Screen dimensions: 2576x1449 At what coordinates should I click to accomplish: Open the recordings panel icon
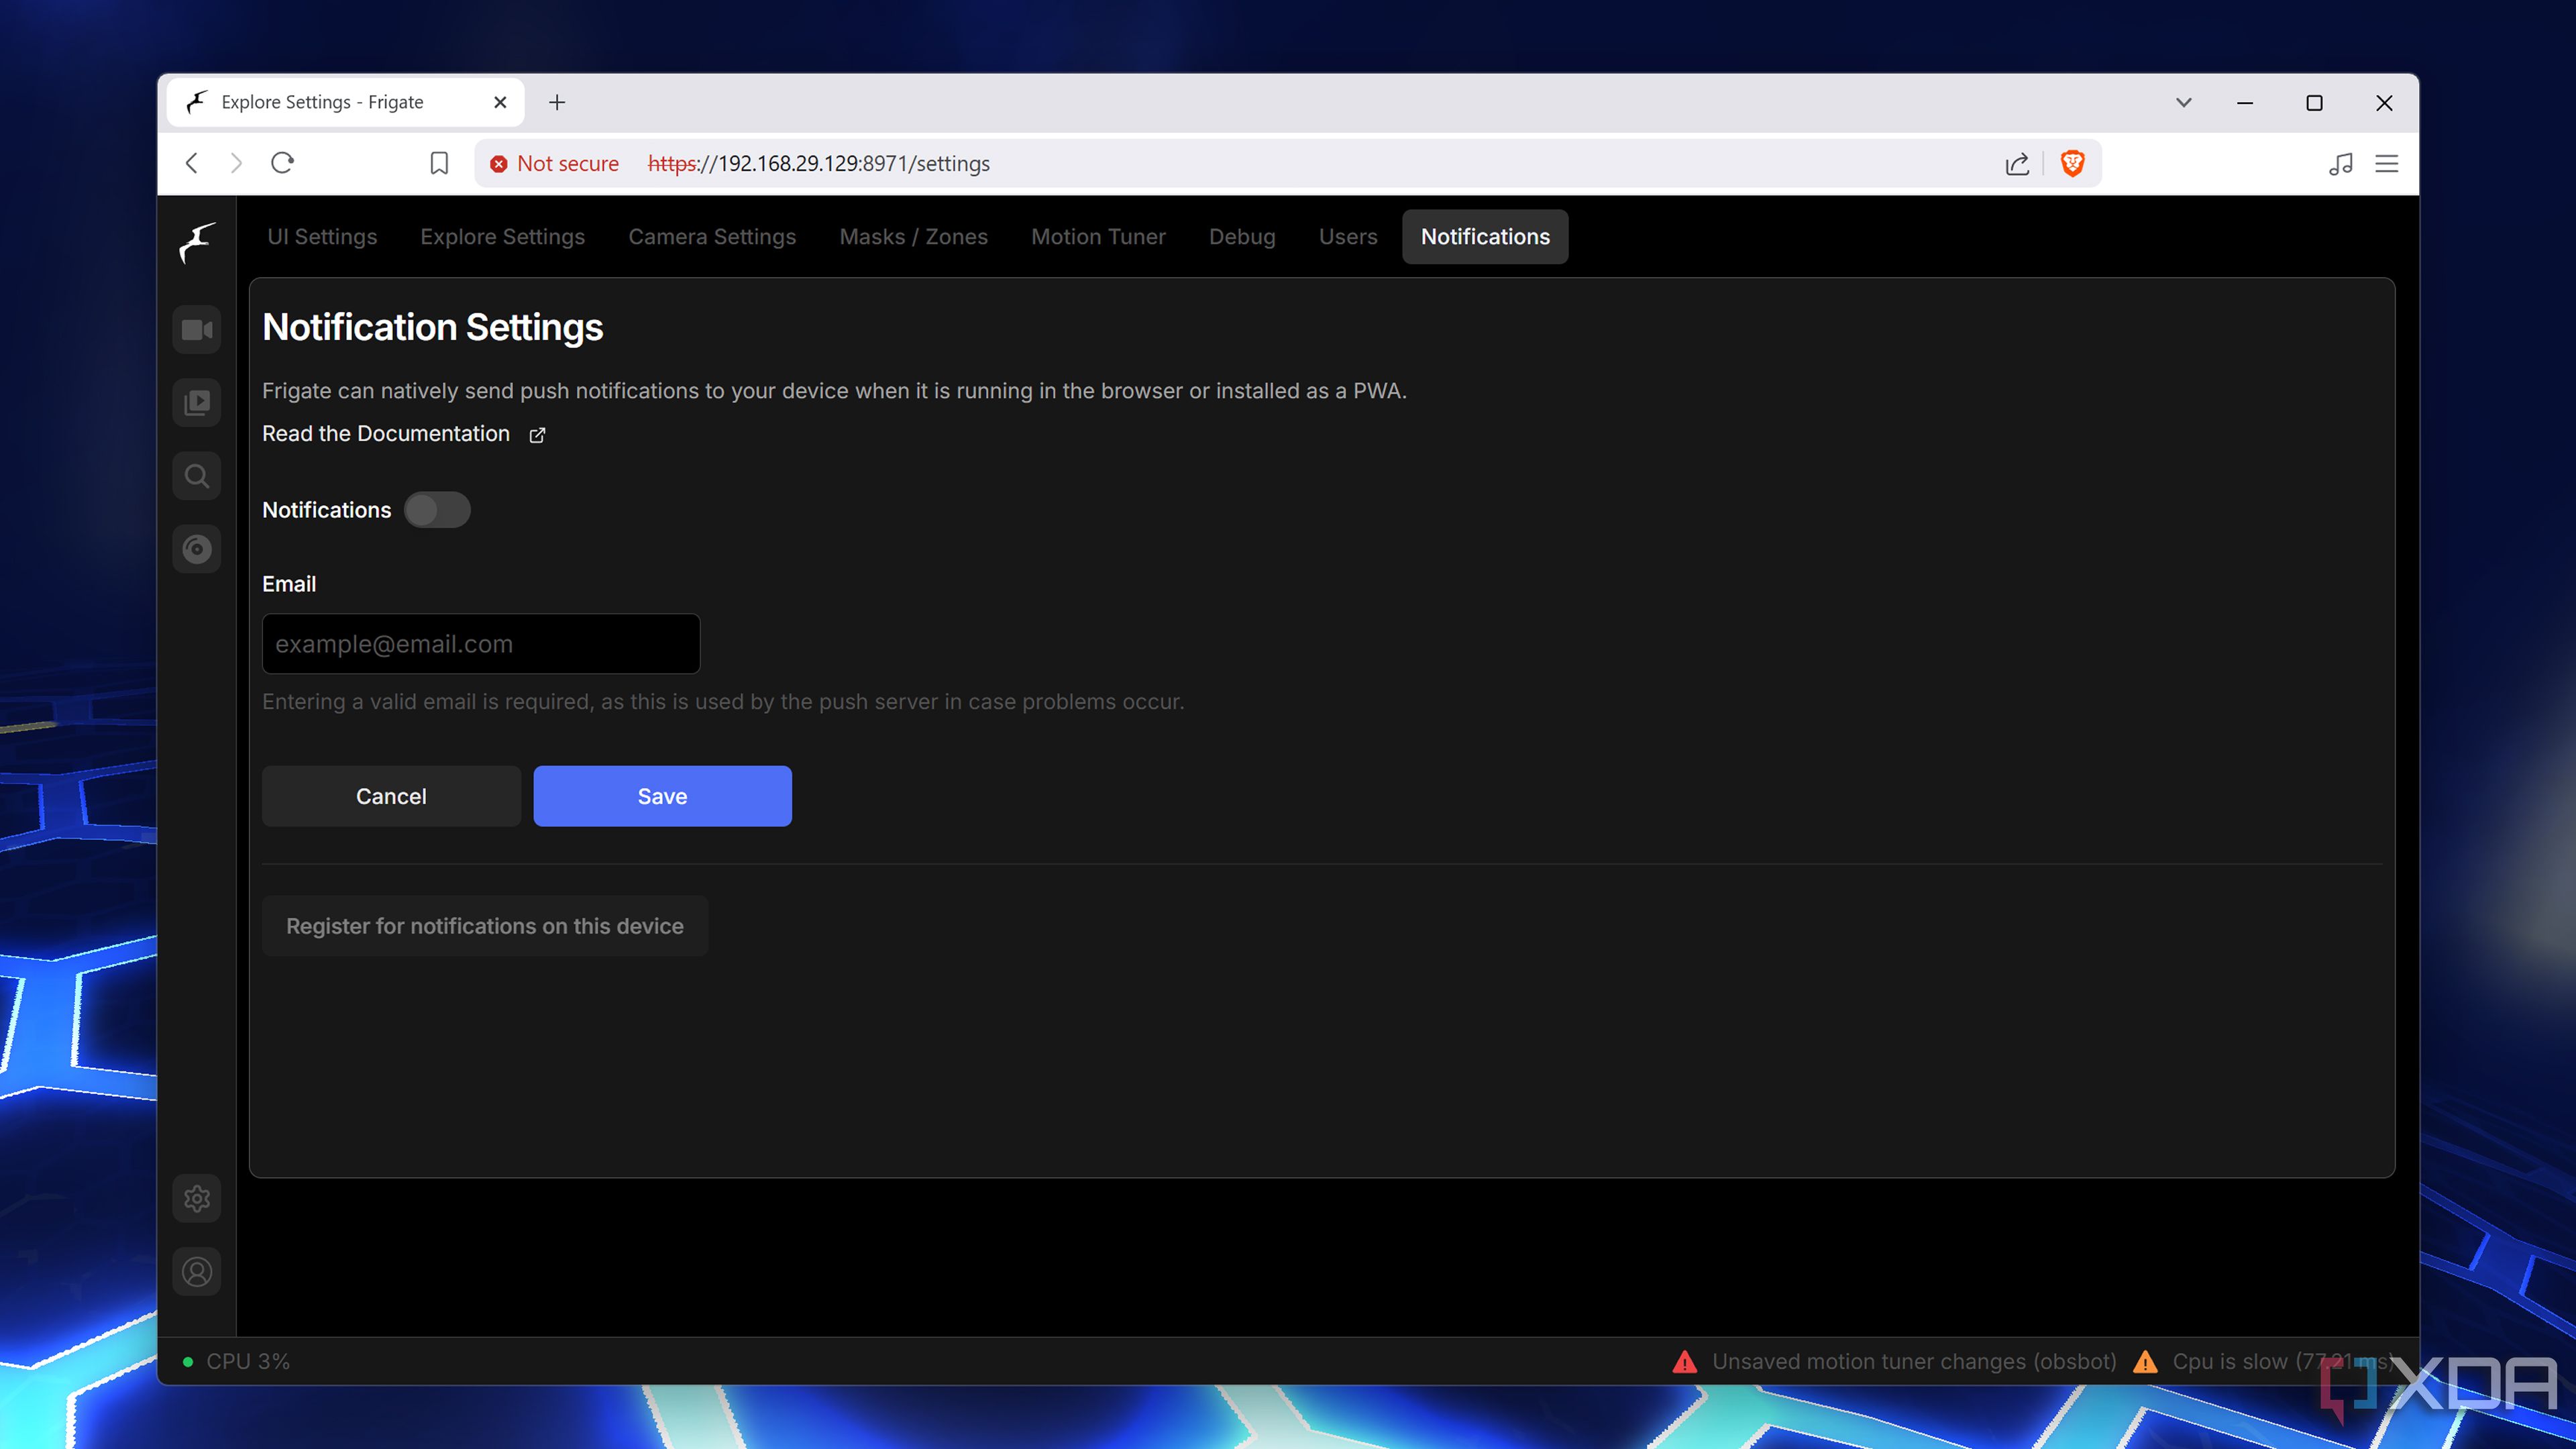tap(197, 402)
